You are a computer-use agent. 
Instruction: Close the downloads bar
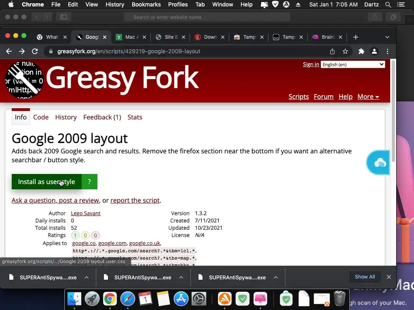point(389,277)
